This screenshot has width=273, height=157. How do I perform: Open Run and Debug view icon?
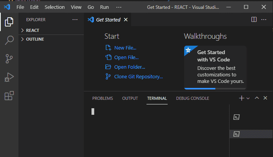(9, 77)
